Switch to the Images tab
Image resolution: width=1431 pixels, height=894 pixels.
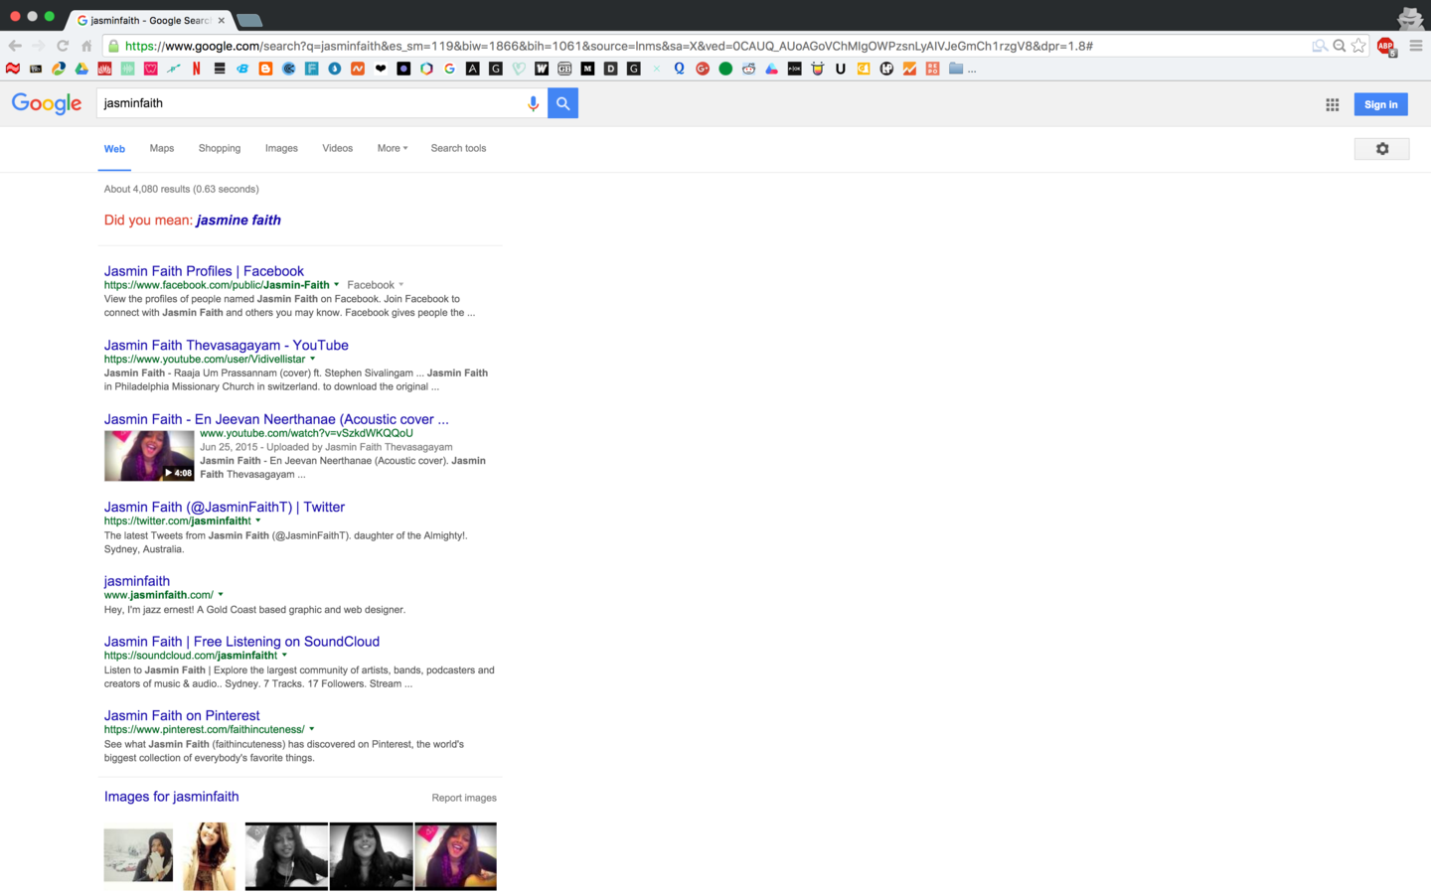(281, 148)
